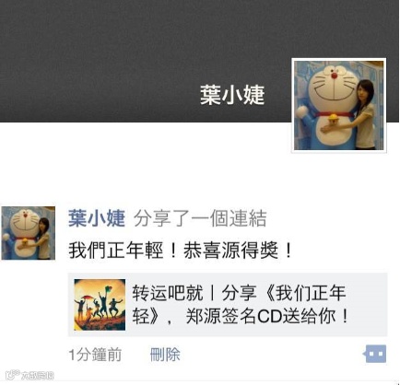Screen dimensions: 400x385
Task: Click the blue 葉小婕 name in the post
Action: tap(97, 218)
